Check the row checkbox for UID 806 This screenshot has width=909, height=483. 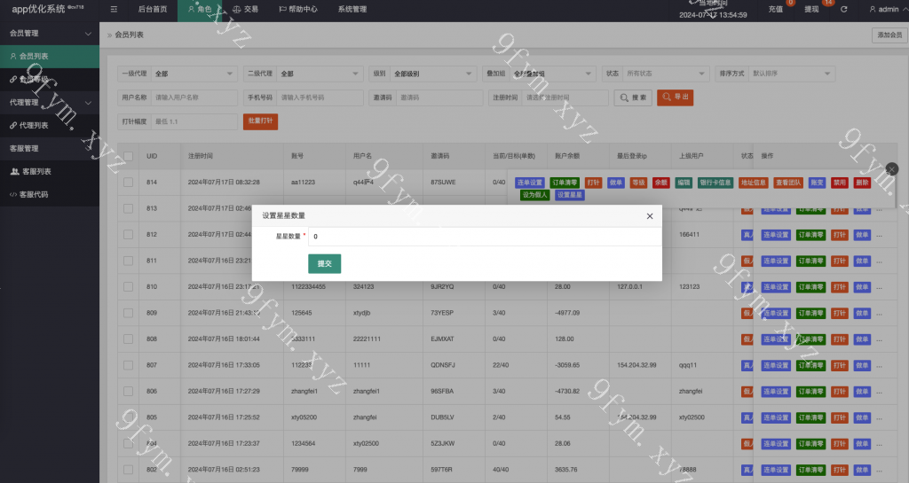(x=128, y=391)
